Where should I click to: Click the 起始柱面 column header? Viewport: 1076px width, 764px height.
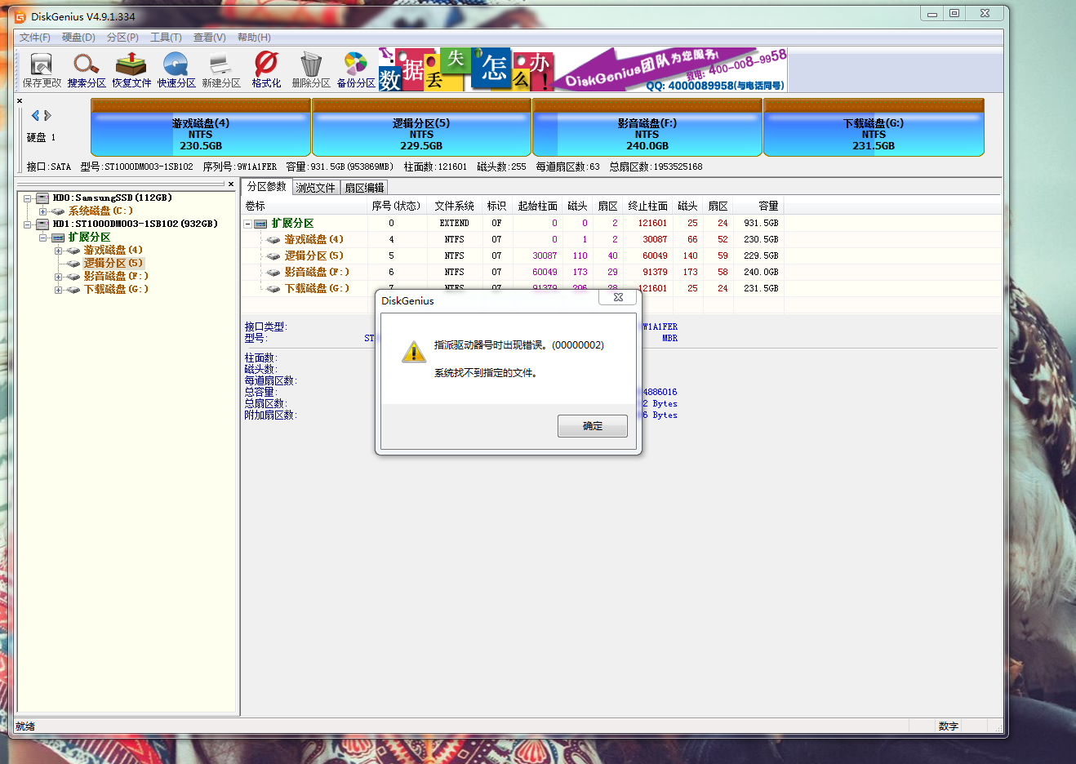tap(537, 206)
